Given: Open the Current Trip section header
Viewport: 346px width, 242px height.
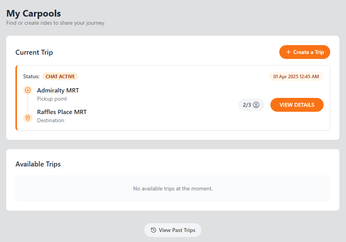Looking at the screenshot, I should point(34,52).
